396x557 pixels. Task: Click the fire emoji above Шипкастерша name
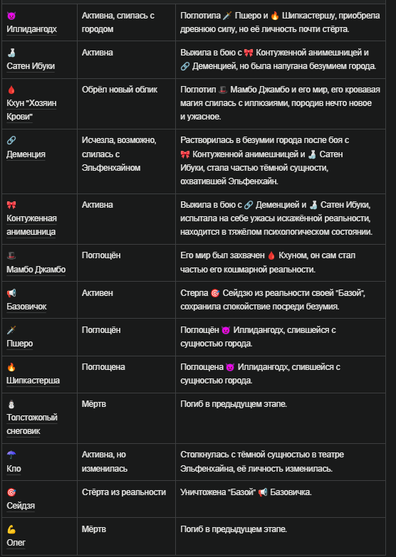point(11,367)
